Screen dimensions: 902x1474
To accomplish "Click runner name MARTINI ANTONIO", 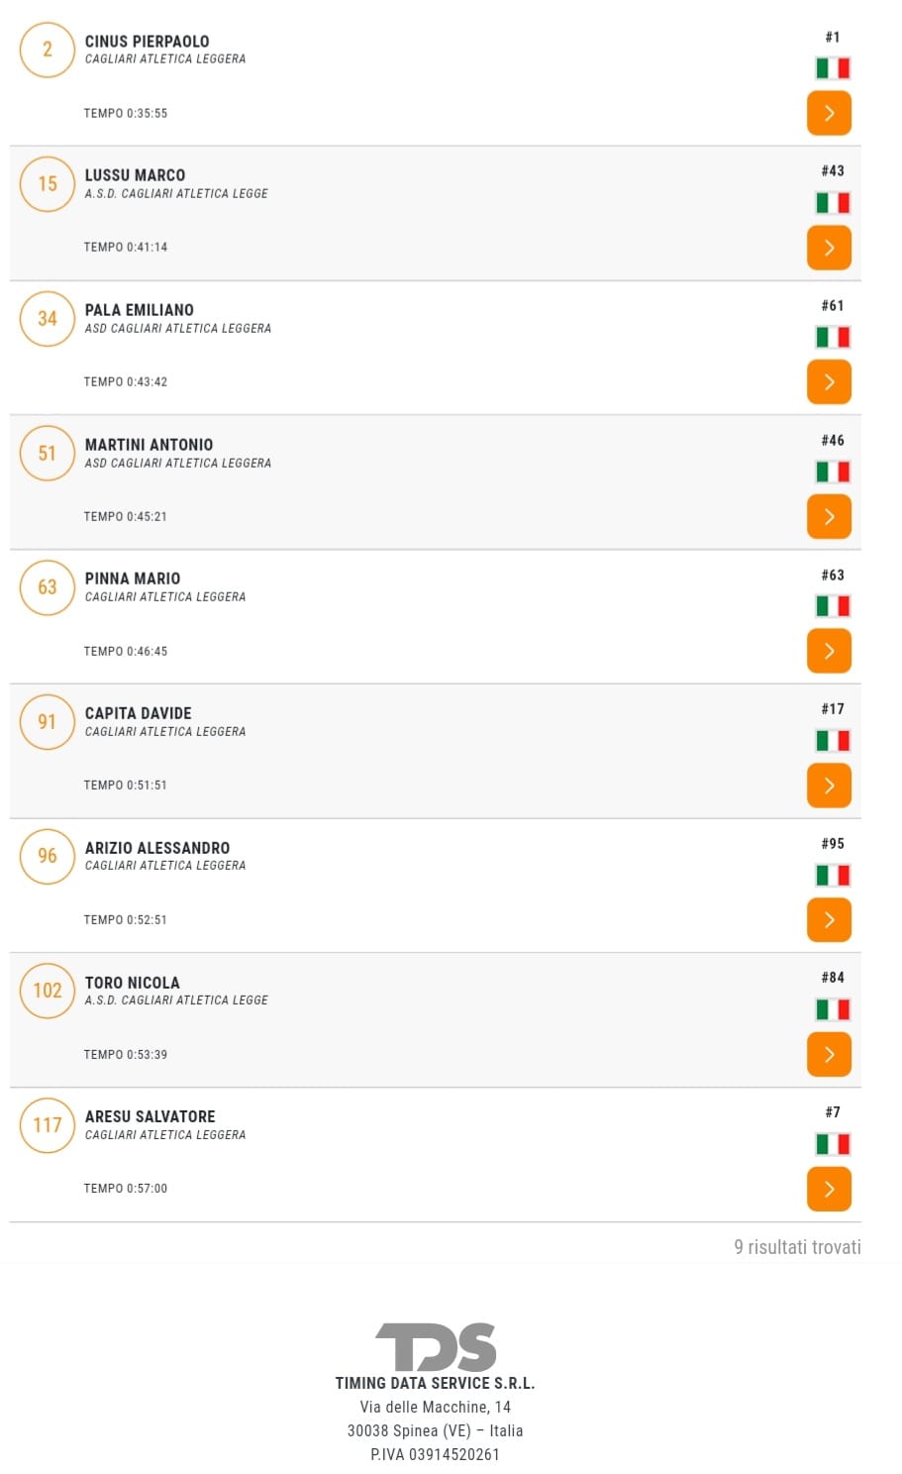I will (x=149, y=445).
